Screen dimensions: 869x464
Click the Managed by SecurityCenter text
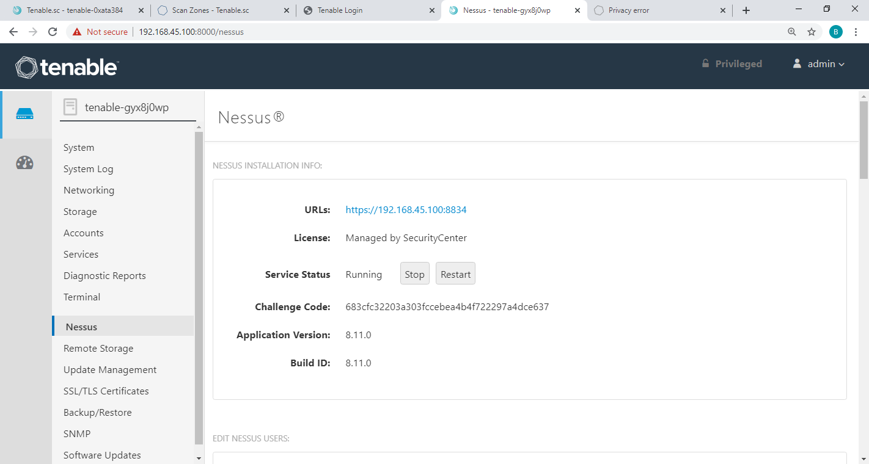point(406,238)
